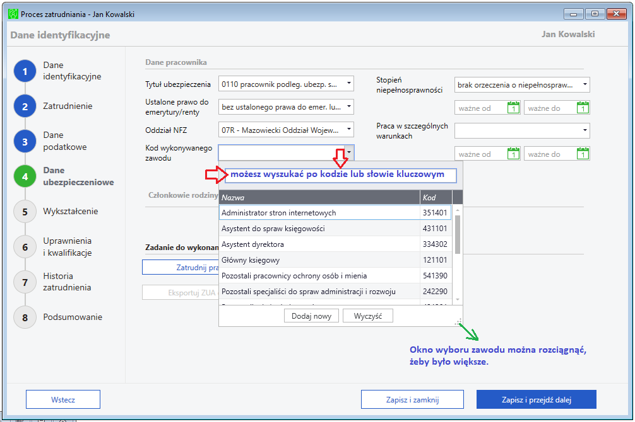Screen dimensions: 635x422
Task: Close the Proces zatrudniania window
Action: [x=616, y=14]
